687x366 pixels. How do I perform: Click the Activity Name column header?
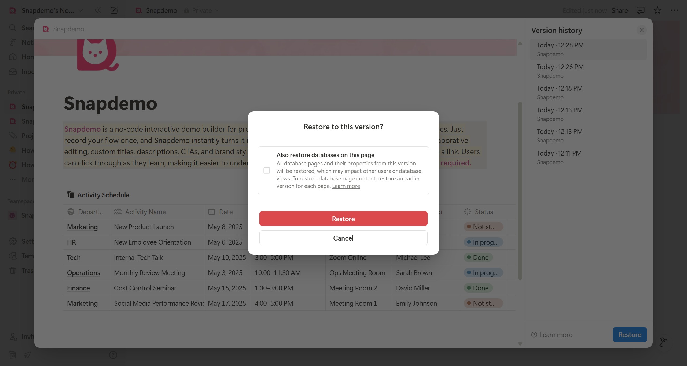tap(157, 212)
